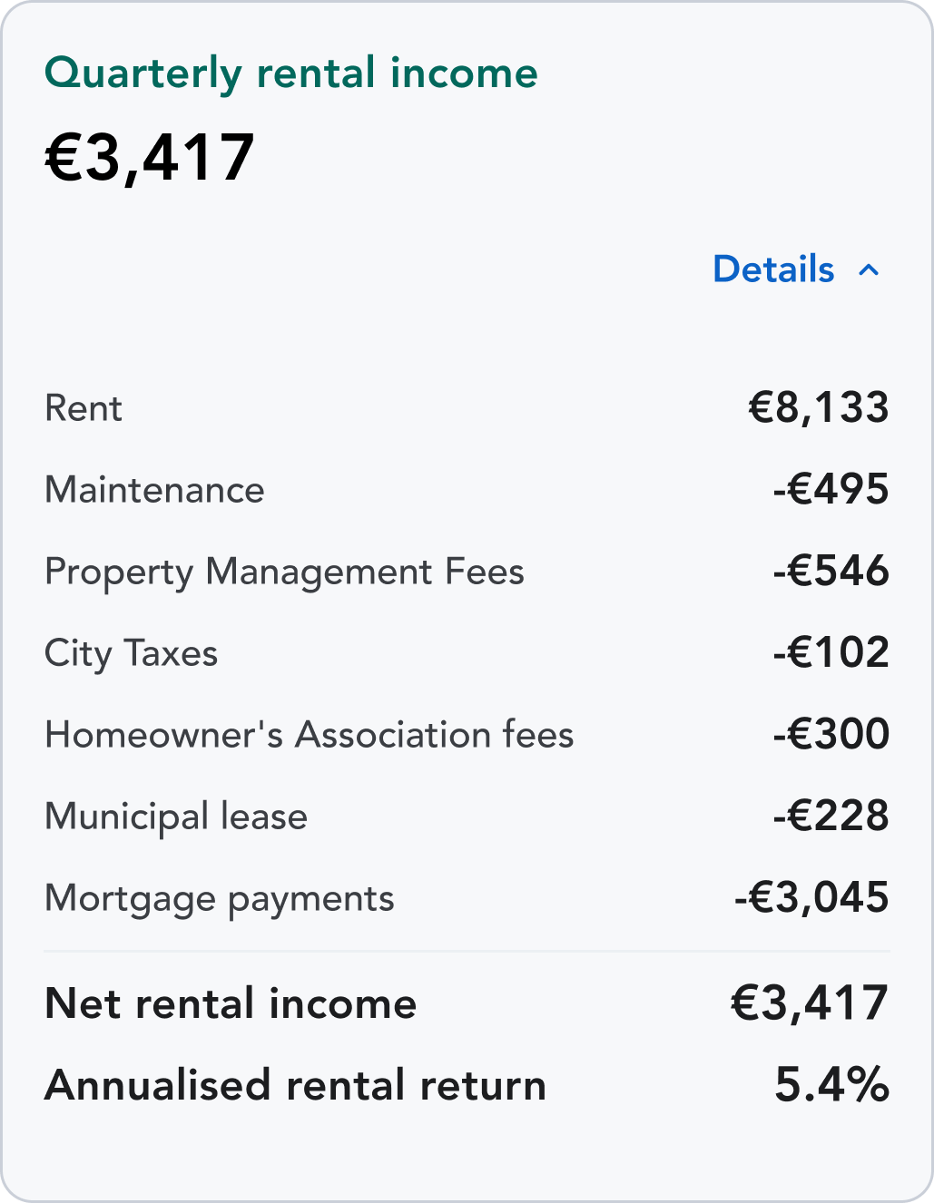This screenshot has height=1203, width=934.
Task: Click the City Taxes label
Action: coord(131,653)
